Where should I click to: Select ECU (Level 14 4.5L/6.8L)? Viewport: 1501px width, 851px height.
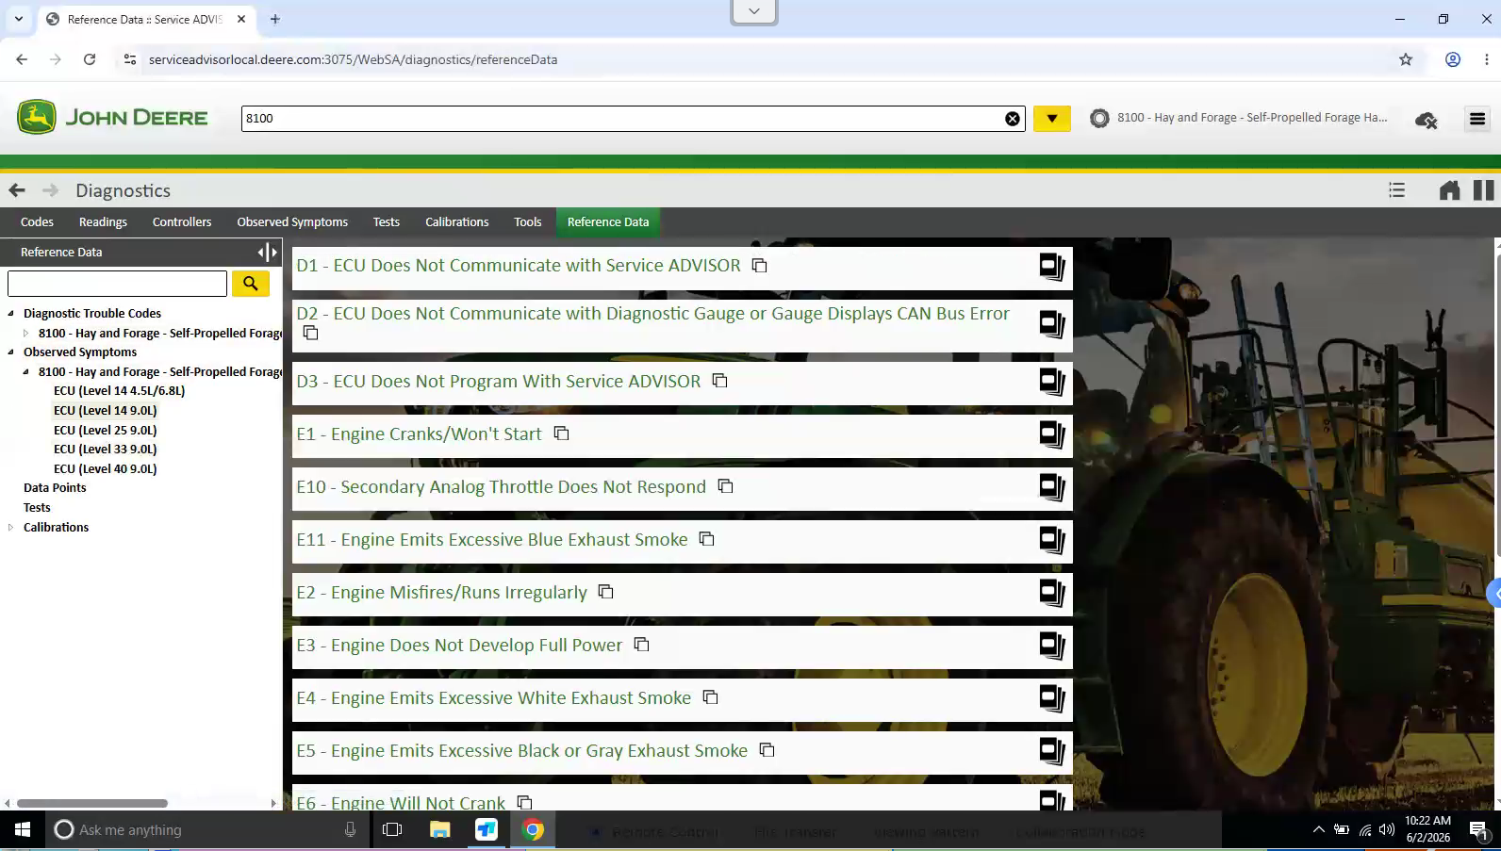(119, 391)
